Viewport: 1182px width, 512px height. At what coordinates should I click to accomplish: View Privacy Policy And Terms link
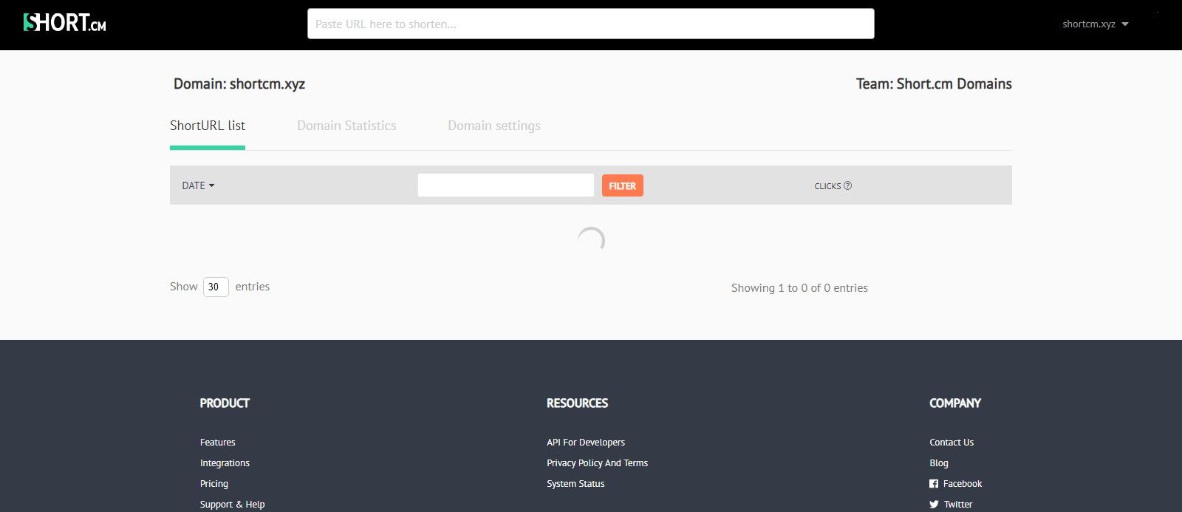coord(598,463)
